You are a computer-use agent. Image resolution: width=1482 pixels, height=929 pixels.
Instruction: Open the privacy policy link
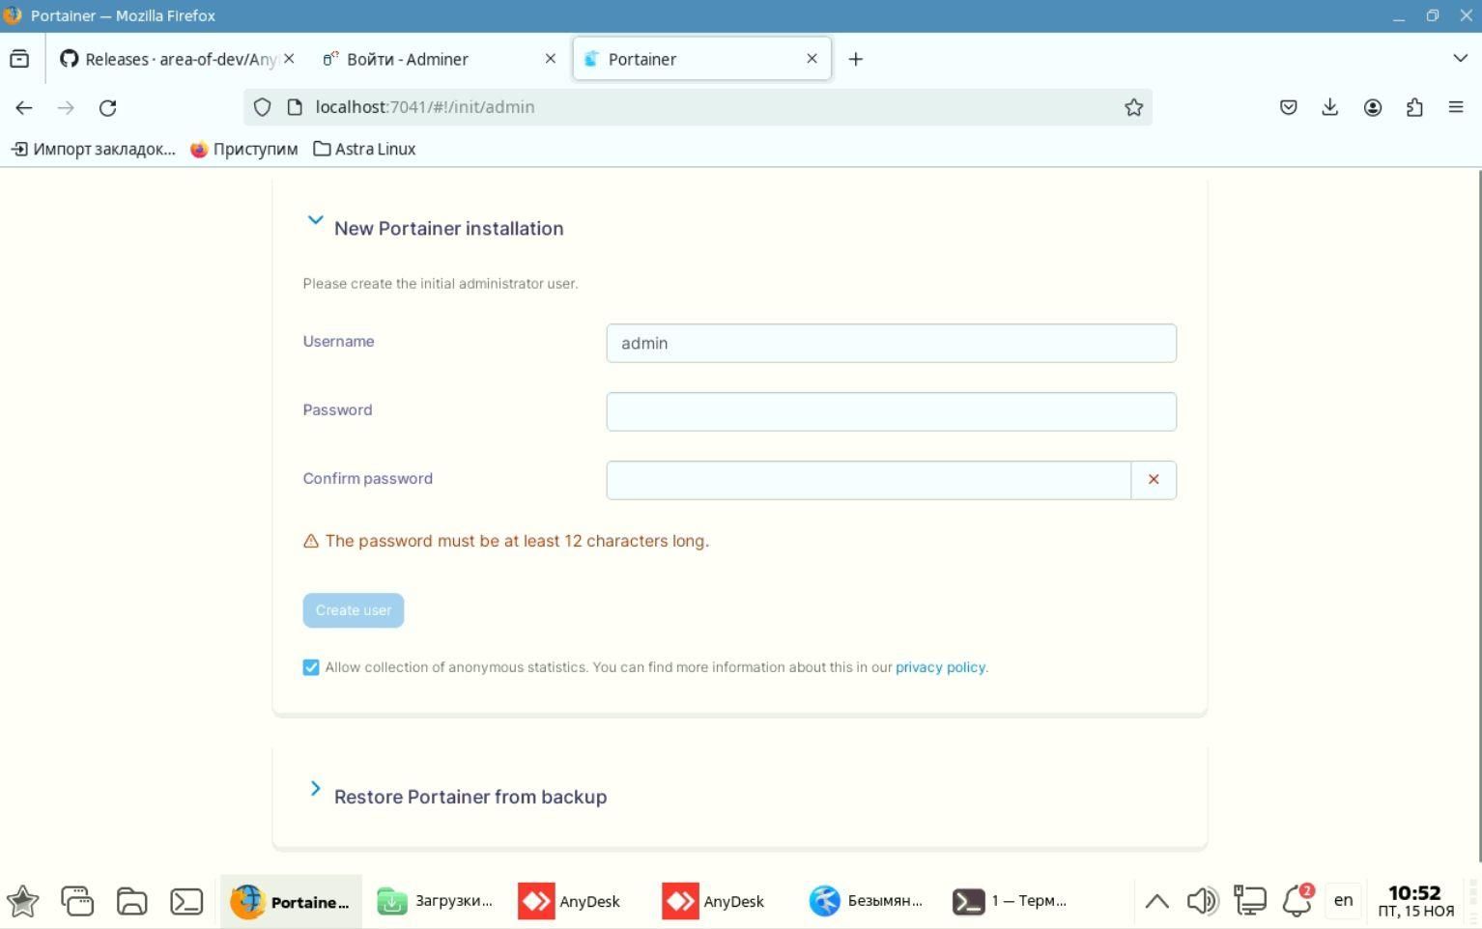[940, 667]
